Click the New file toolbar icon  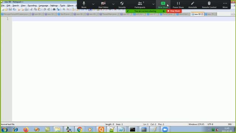click(x=3, y=10)
